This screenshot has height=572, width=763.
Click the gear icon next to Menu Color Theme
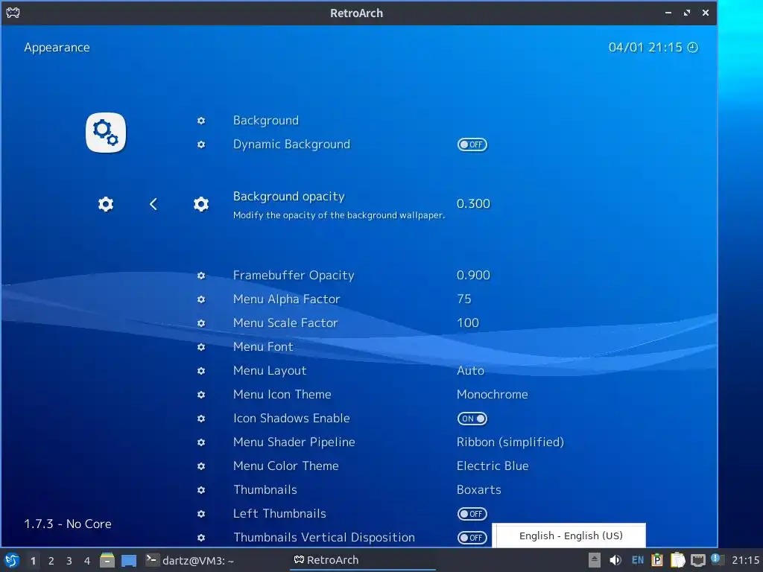coord(201,466)
